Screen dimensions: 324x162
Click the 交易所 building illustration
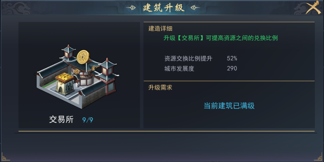coord(77,76)
